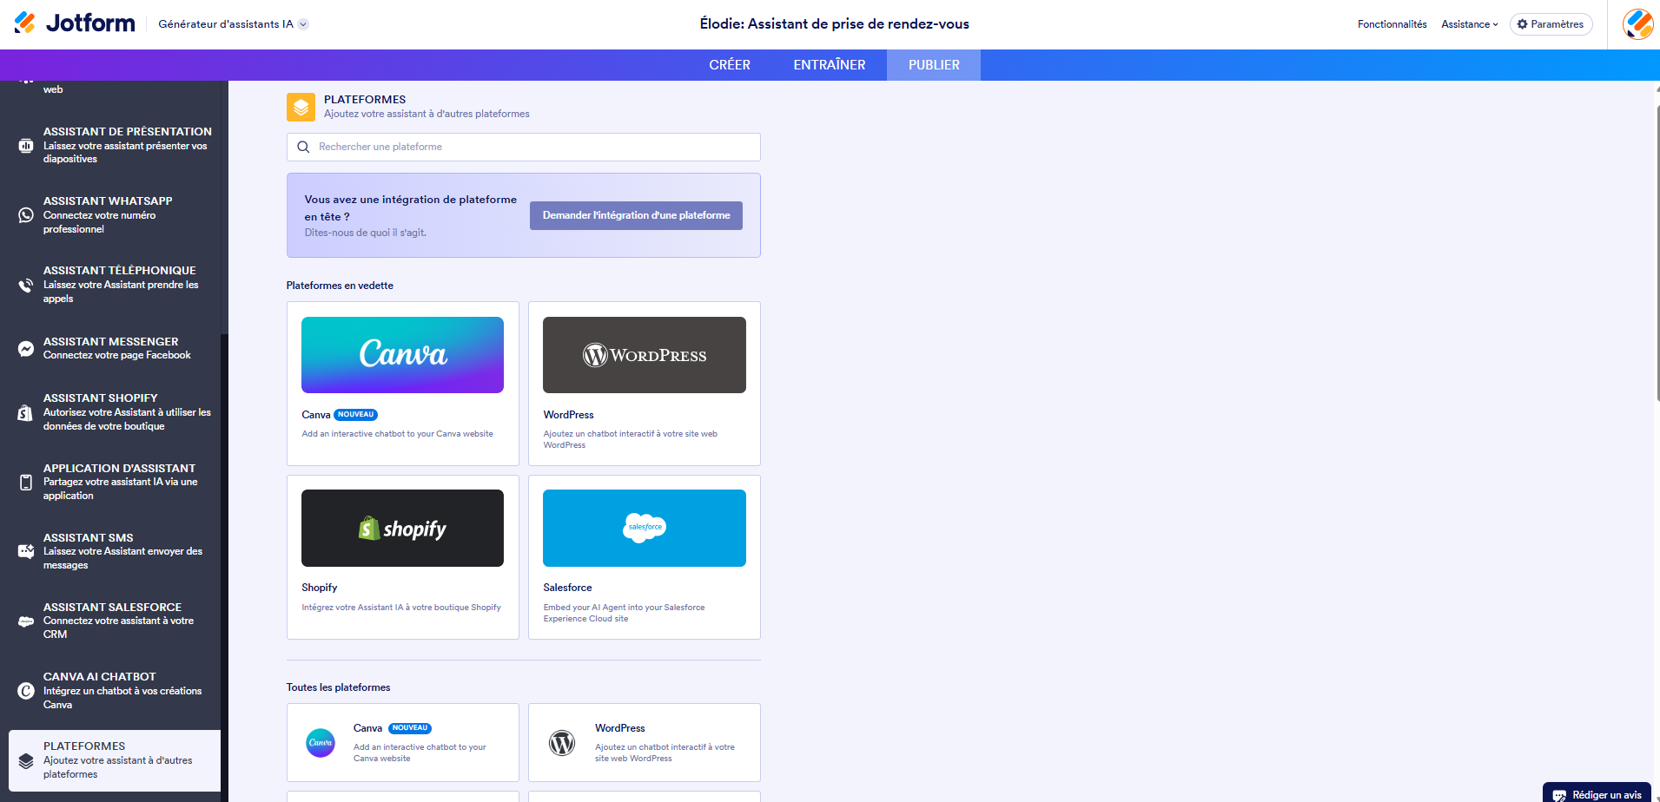1660x802 pixels.
Task: Click the Plateformes en vedette heading
Action: pyautogui.click(x=340, y=286)
